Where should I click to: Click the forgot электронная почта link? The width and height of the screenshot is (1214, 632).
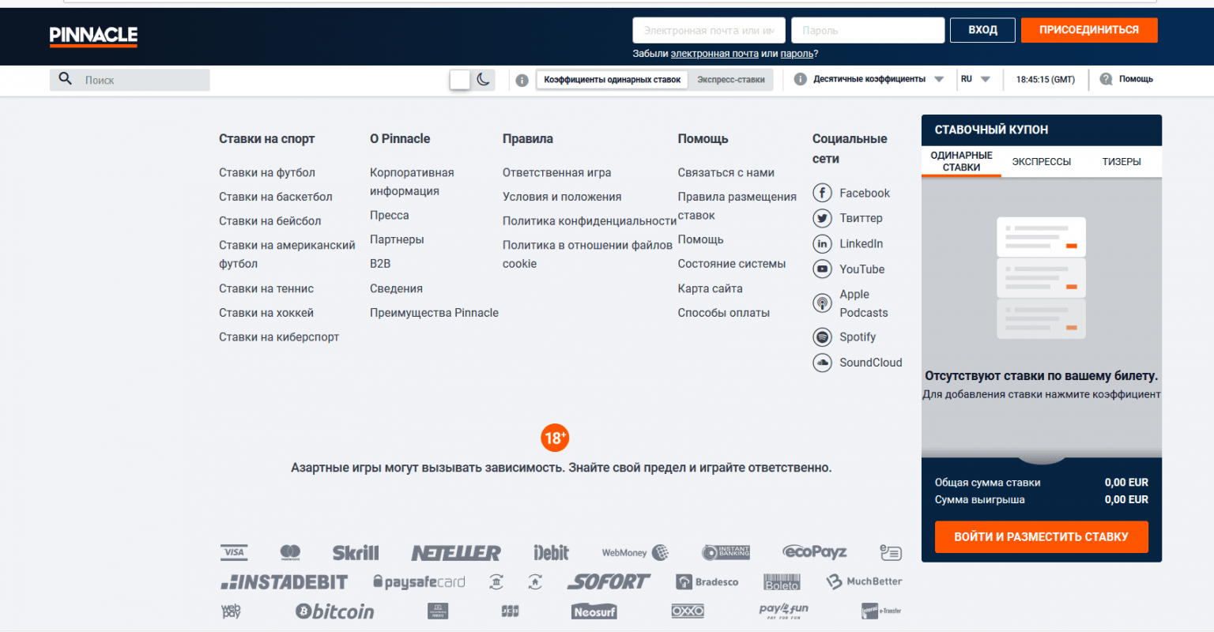click(x=714, y=54)
